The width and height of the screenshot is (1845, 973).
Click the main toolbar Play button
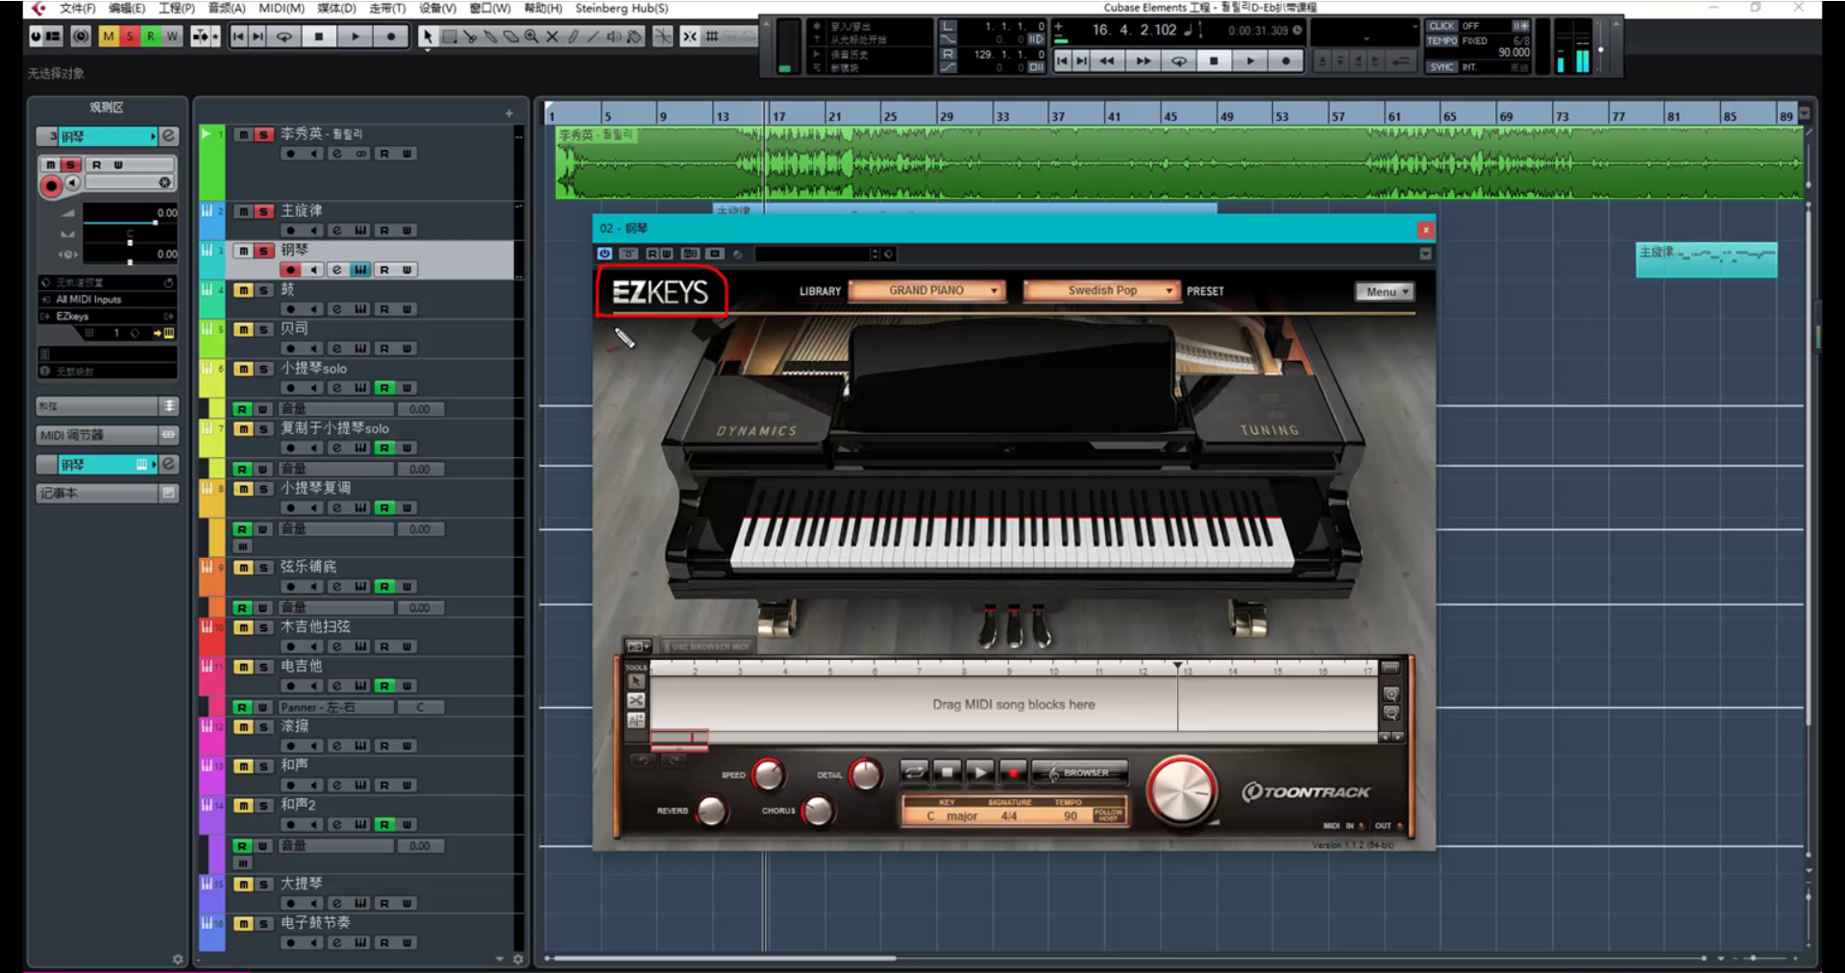356,36
